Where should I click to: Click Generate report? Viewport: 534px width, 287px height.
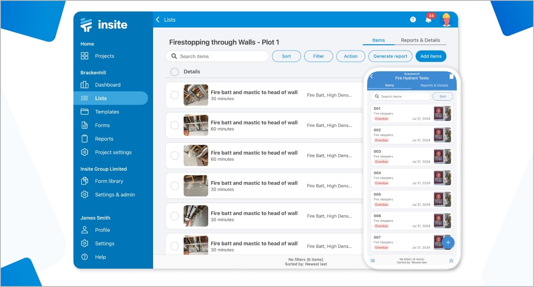tap(390, 56)
